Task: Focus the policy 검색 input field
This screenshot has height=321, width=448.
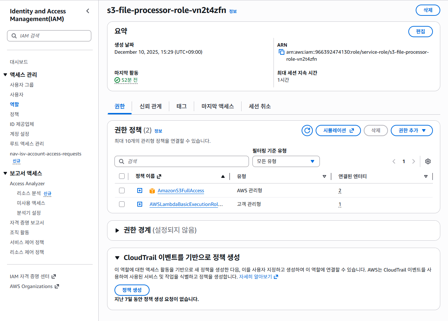Action: coord(182,161)
